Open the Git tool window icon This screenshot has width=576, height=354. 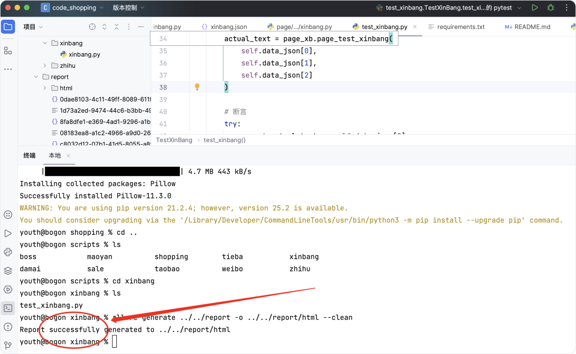pyautogui.click(x=8, y=345)
